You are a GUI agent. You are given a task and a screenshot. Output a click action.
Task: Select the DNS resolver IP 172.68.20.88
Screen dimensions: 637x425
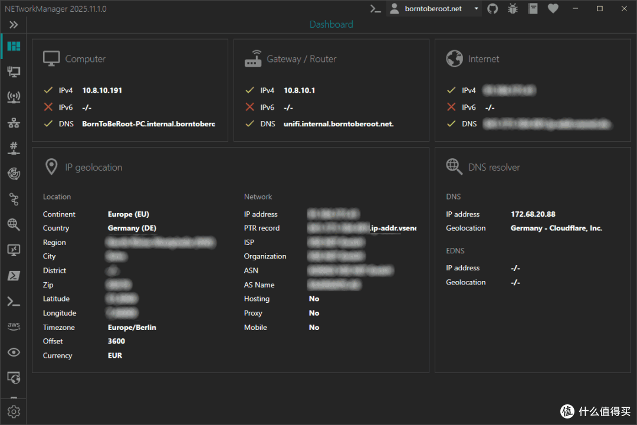coord(533,214)
